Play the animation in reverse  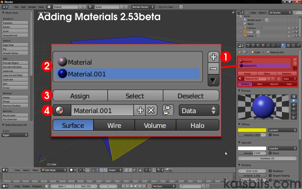pos(131,186)
